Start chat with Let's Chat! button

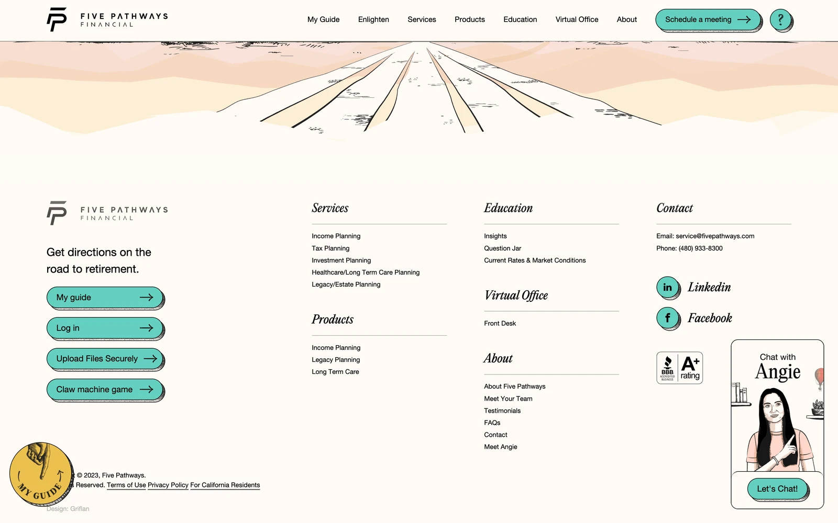[778, 489]
